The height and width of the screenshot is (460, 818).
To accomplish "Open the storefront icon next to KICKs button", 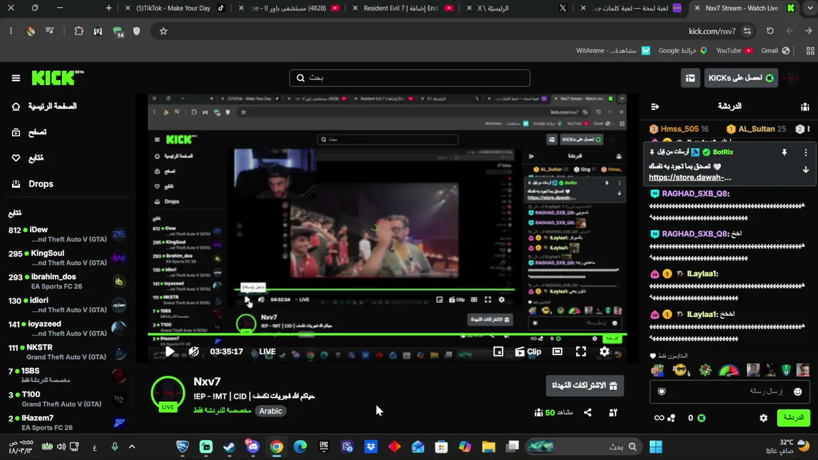I will click(690, 78).
